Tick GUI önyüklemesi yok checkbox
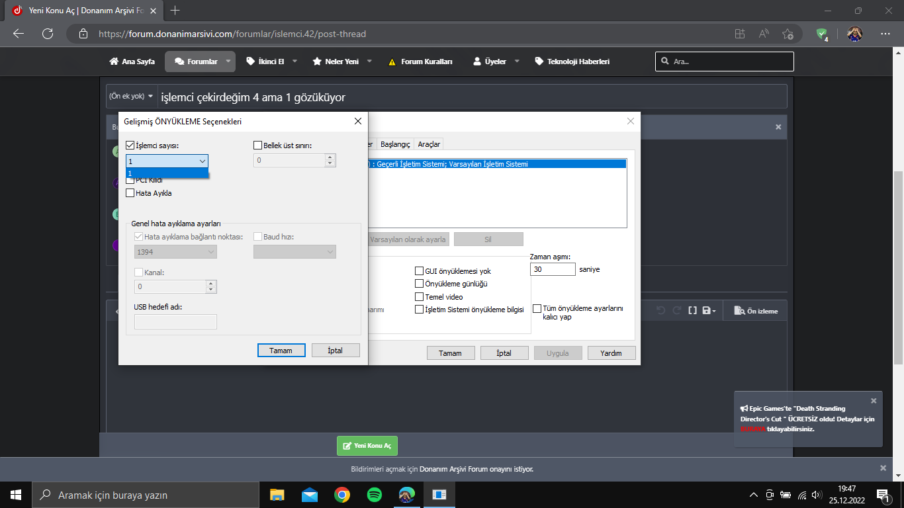904x508 pixels. pyautogui.click(x=419, y=271)
